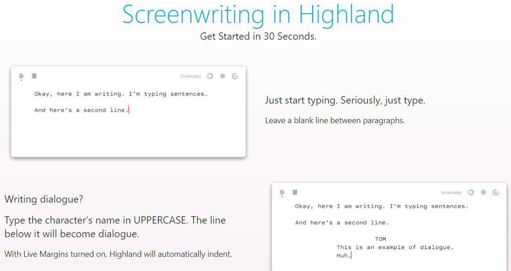Click the asterisk icon in the second editor screenshot

pyautogui.click(x=483, y=193)
